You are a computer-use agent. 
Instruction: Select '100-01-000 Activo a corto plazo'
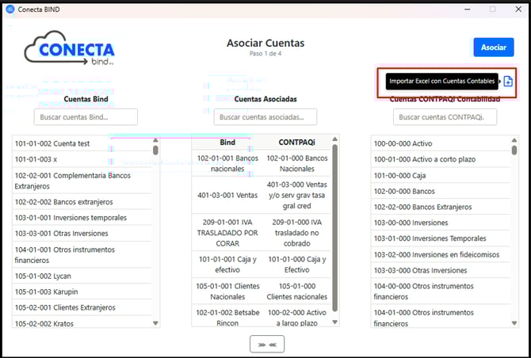point(441,159)
